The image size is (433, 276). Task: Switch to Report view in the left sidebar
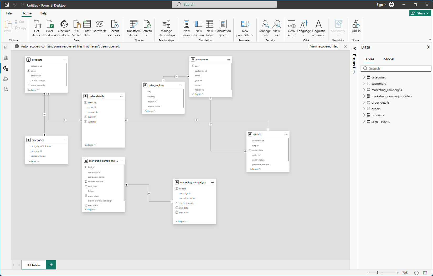click(6, 47)
